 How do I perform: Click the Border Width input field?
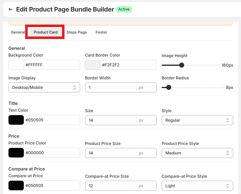coord(111,87)
